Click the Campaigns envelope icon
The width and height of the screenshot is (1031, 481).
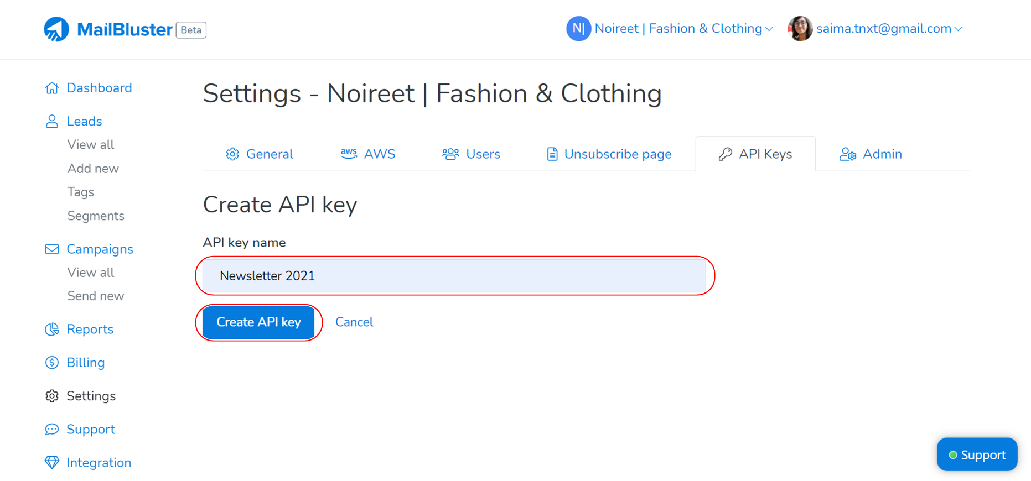(x=52, y=249)
